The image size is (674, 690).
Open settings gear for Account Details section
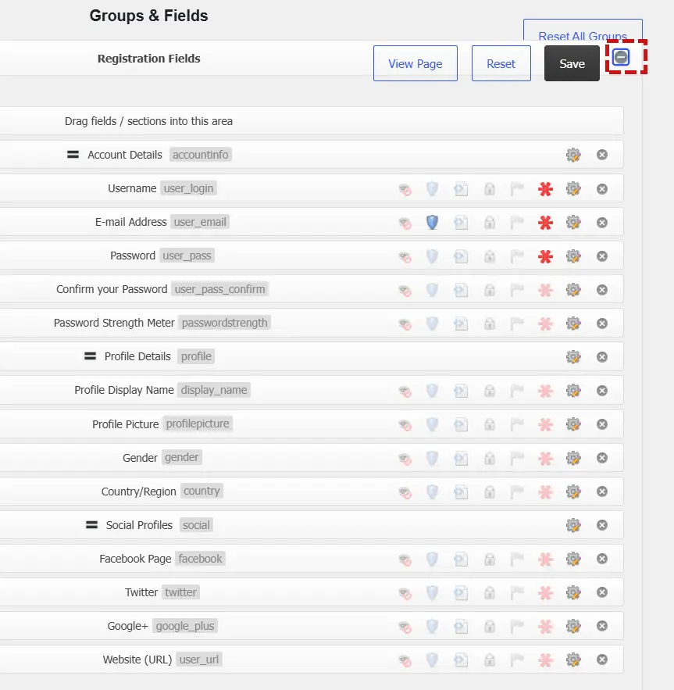(x=573, y=155)
